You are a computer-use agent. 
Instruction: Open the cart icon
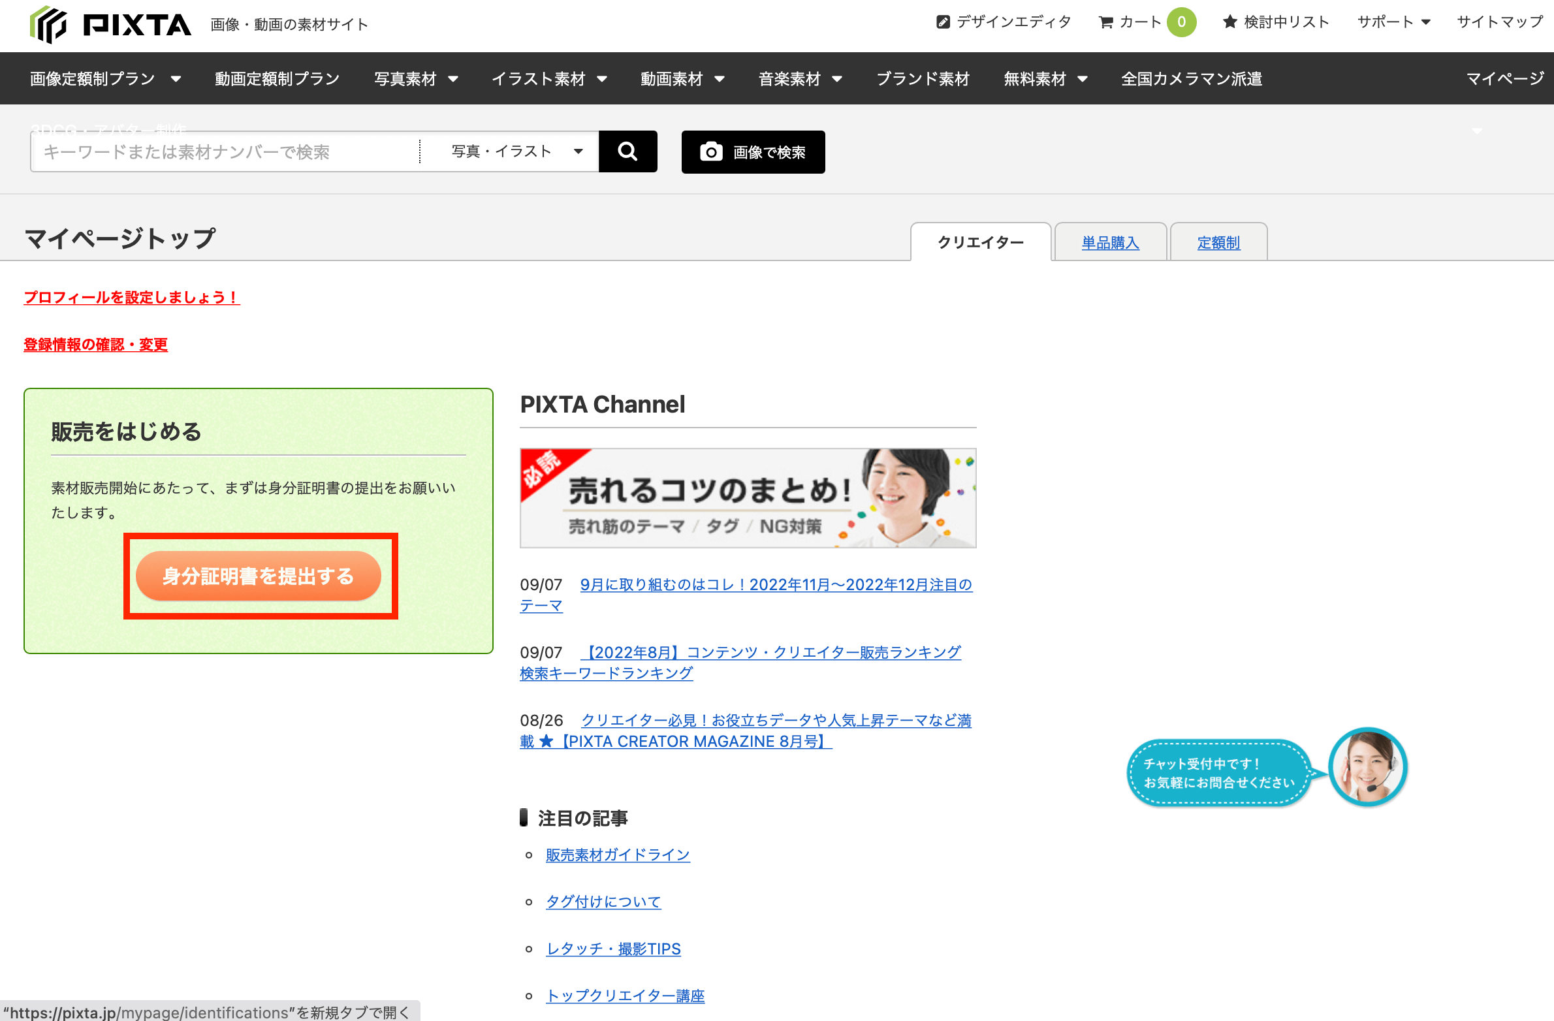click(1106, 22)
